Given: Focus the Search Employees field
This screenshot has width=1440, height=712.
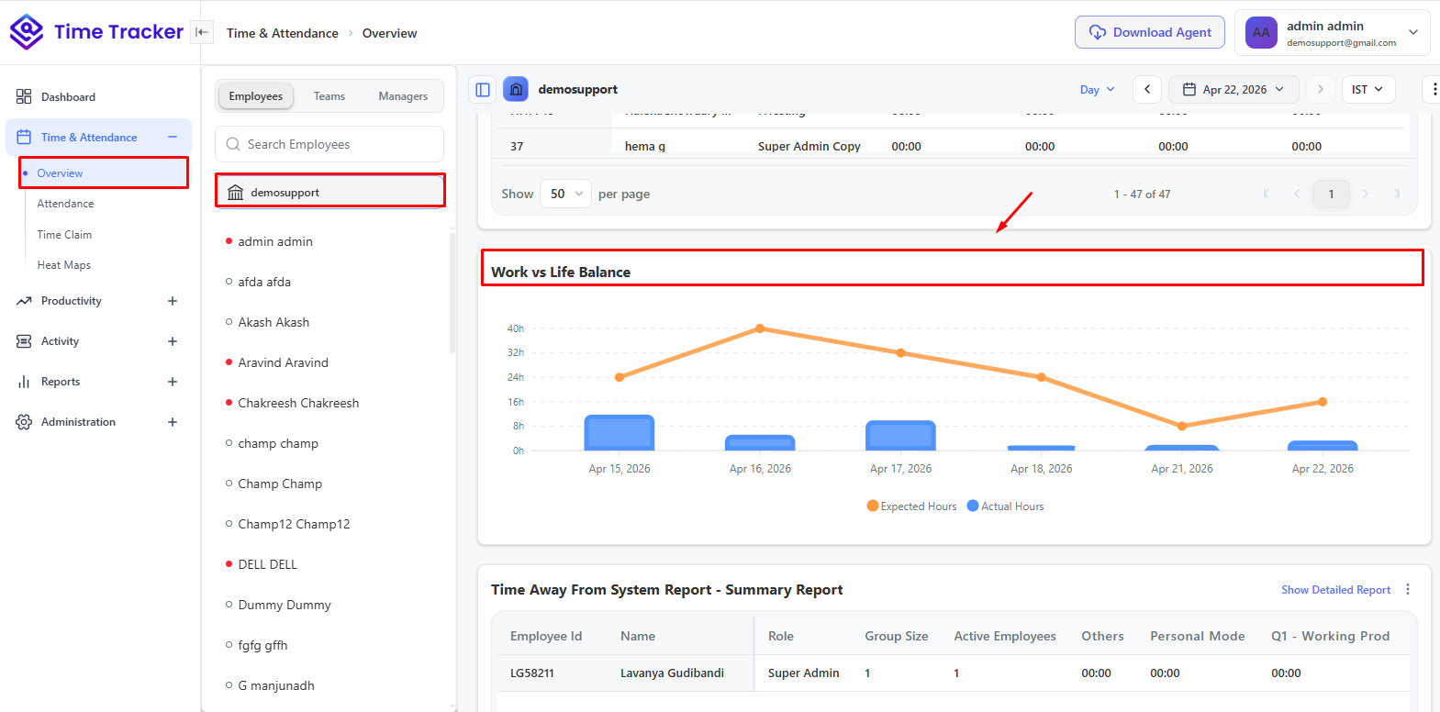Looking at the screenshot, I should click(329, 144).
